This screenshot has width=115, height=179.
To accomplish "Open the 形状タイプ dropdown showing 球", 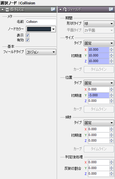I will (99, 24).
